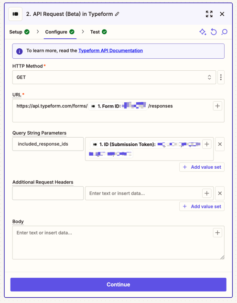
Task: Click green checkmark next to Test
Action: tap(104, 32)
